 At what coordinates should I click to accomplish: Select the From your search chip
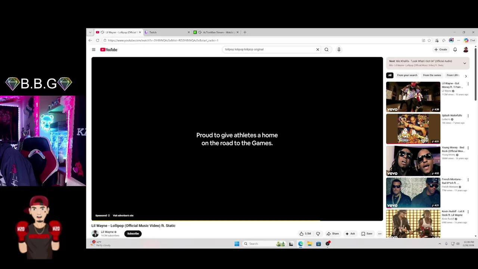point(407,75)
